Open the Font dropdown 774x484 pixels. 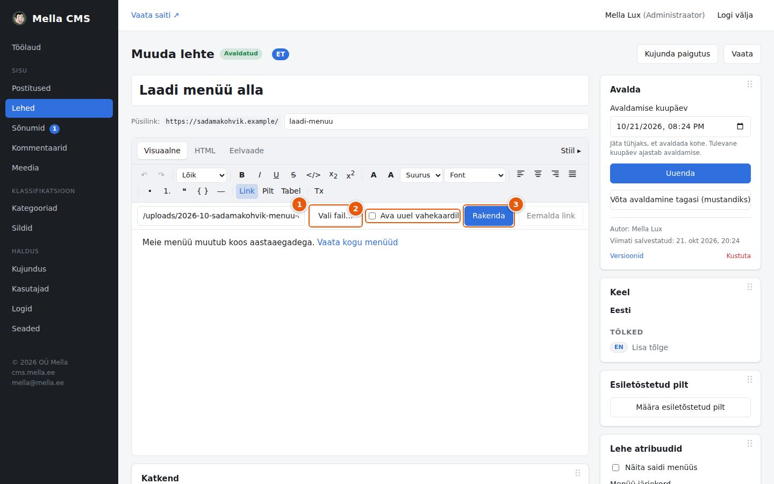(x=475, y=175)
